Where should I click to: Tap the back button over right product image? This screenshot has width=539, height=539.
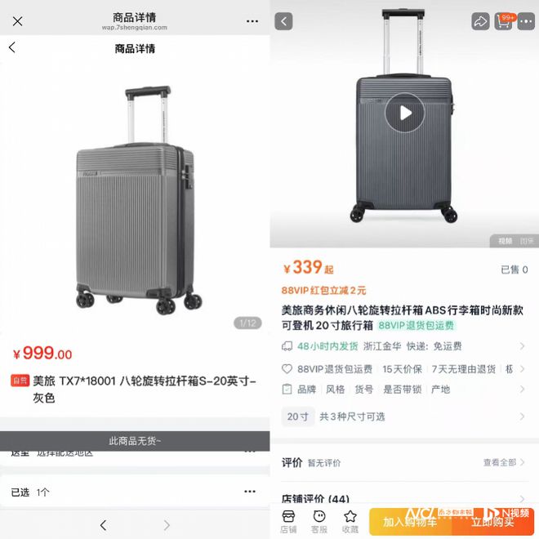(x=283, y=21)
